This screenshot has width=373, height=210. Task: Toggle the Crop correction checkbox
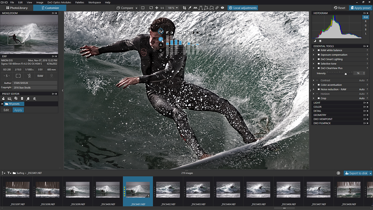click(318, 98)
